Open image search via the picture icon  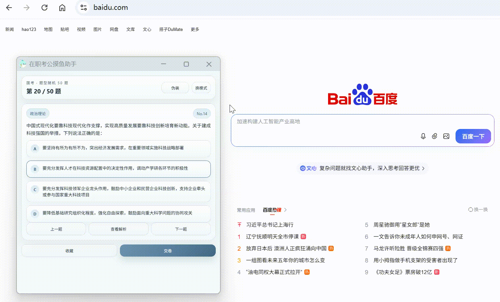[446, 136]
